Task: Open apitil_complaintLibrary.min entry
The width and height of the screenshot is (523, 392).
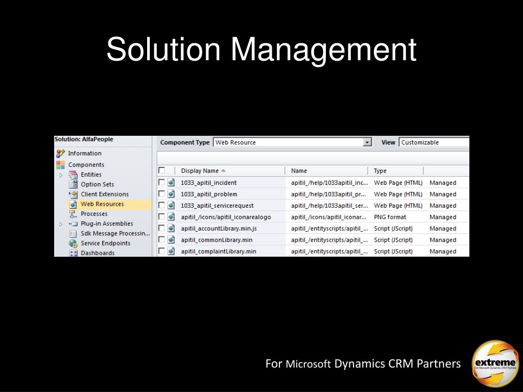Action: point(219,251)
